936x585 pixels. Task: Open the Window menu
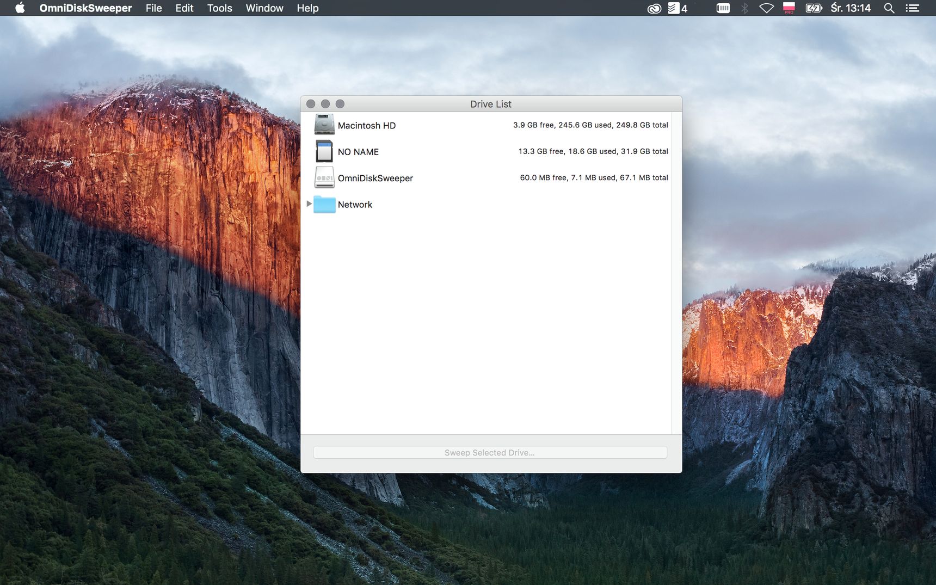click(x=264, y=8)
